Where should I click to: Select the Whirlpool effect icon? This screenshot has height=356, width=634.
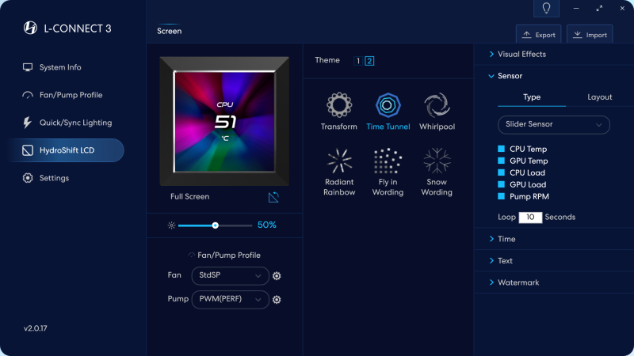[437, 105]
